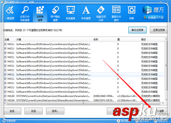
Task: Click the horizontal scrollbar thumb
Action: point(83,103)
